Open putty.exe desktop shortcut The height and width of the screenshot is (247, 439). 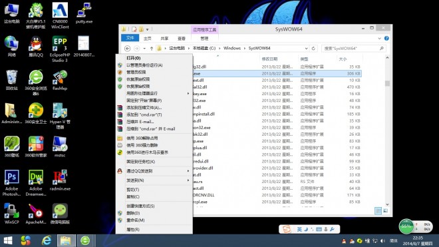pyautogui.click(x=84, y=13)
